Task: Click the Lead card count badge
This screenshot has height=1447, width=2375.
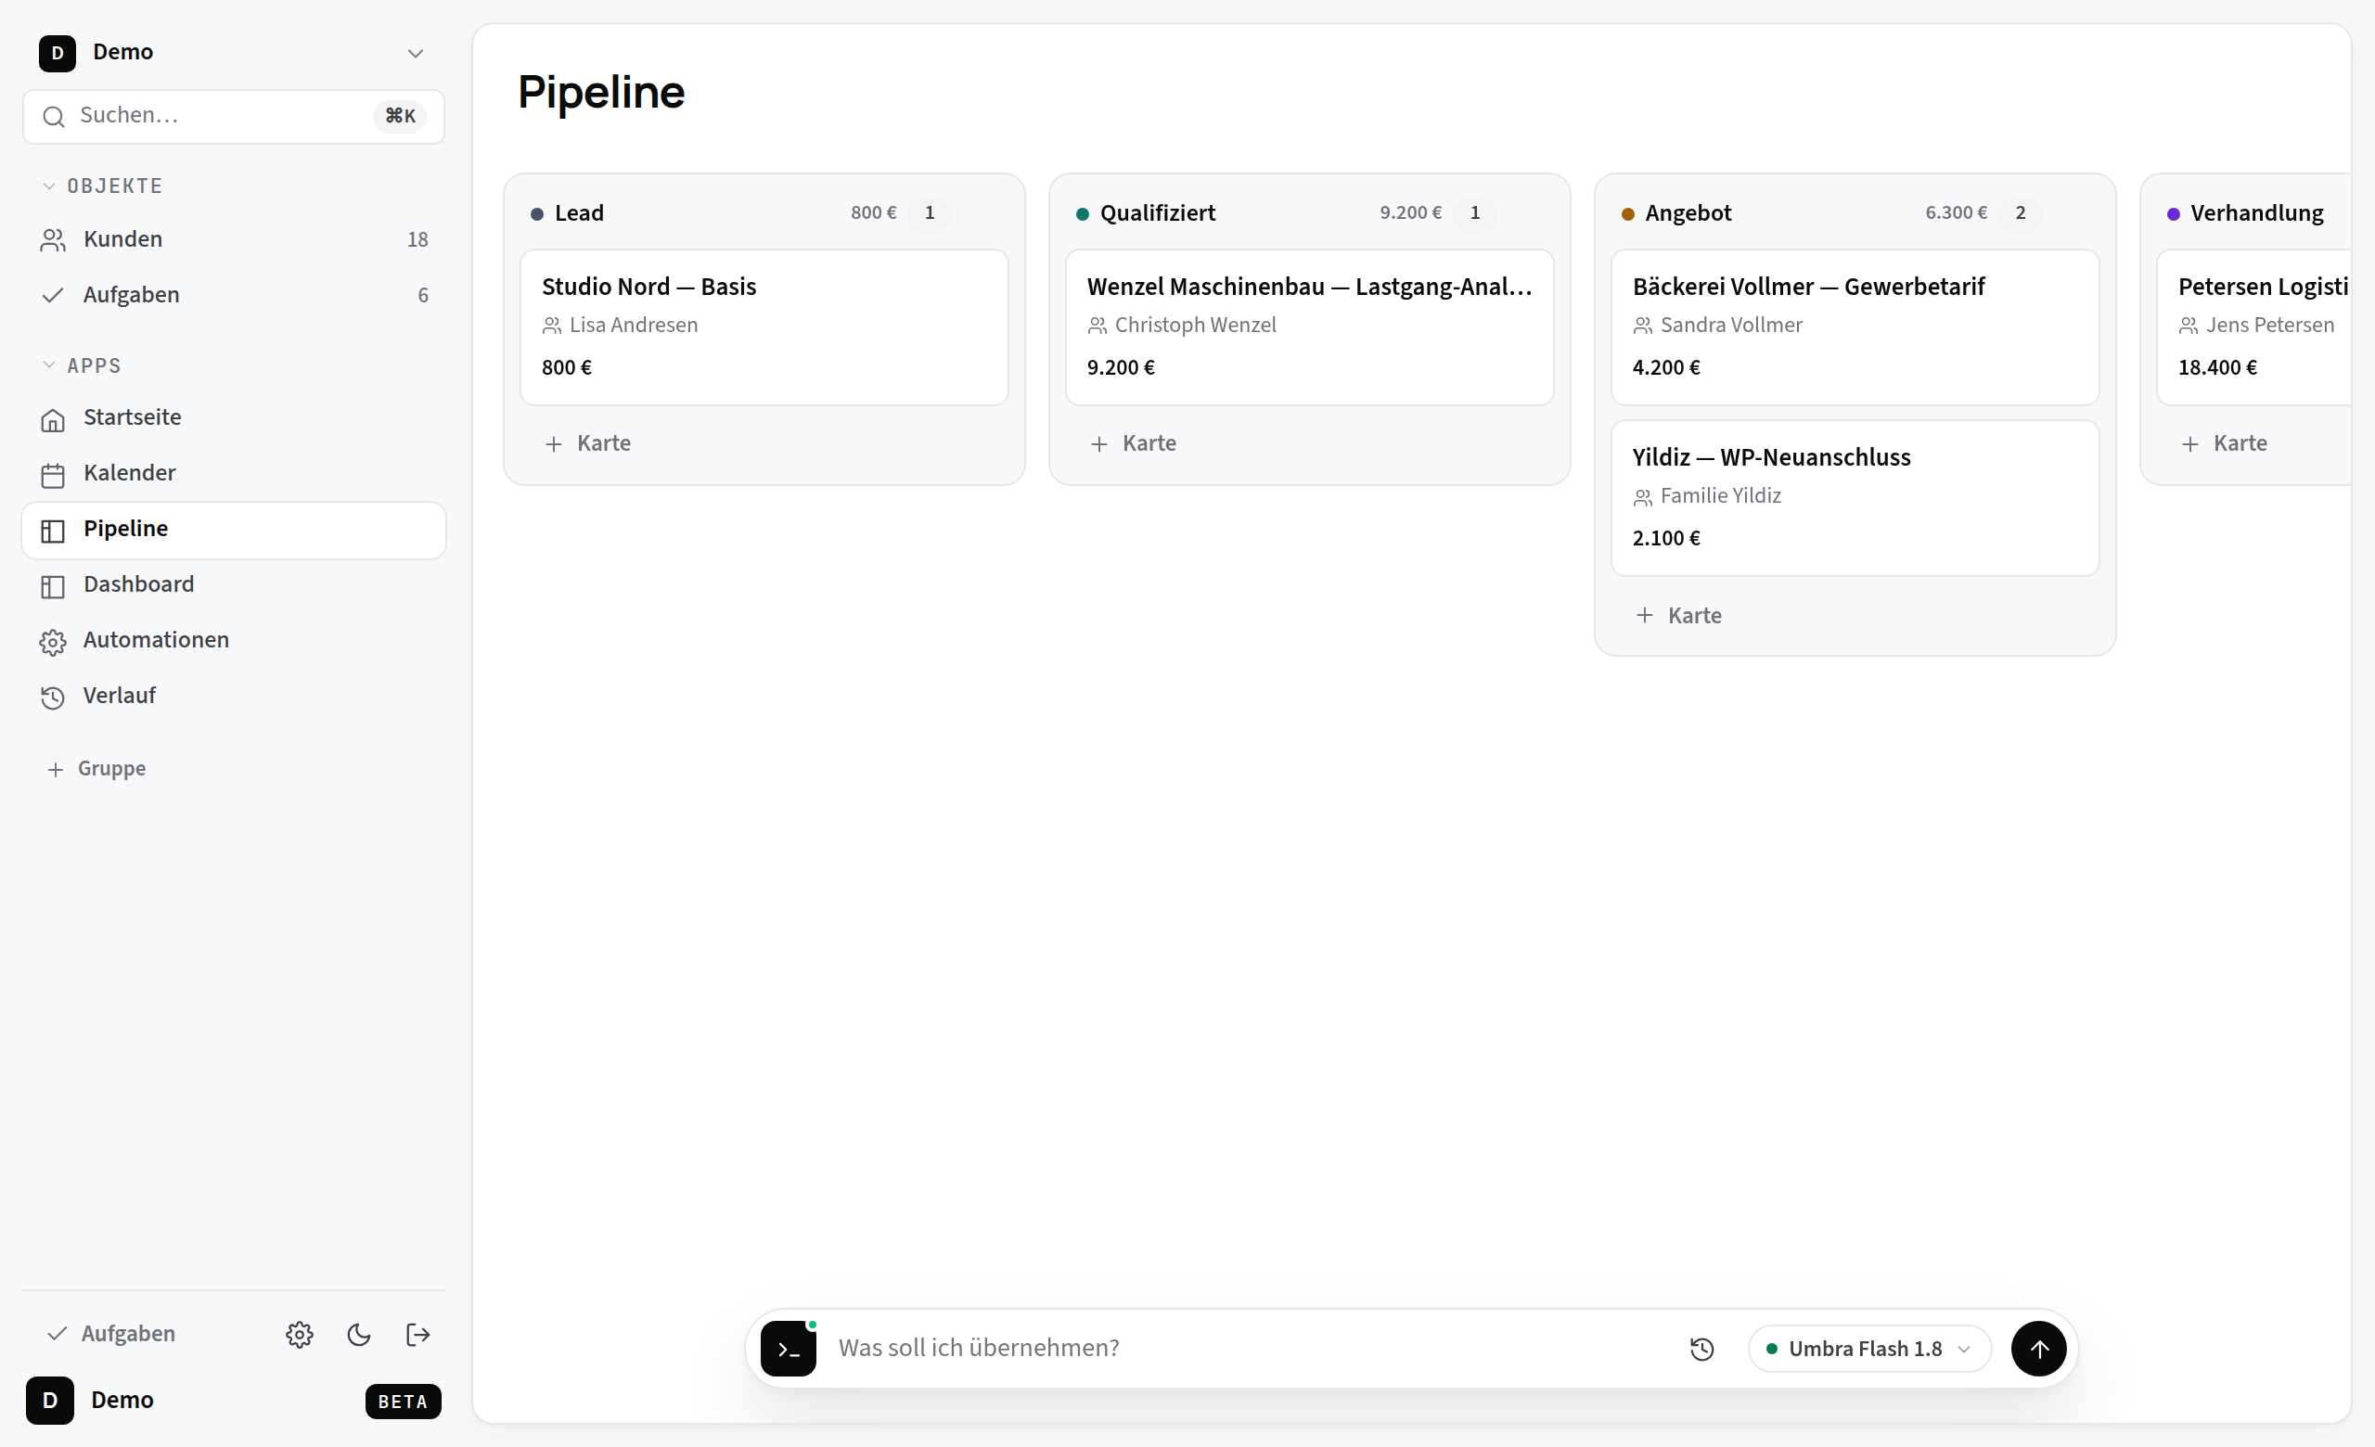Action: click(x=930, y=213)
